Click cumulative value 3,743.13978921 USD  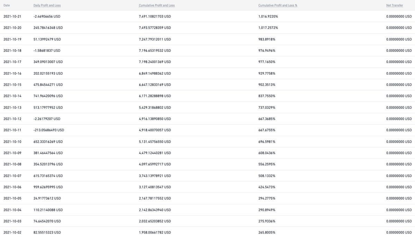point(155,176)
